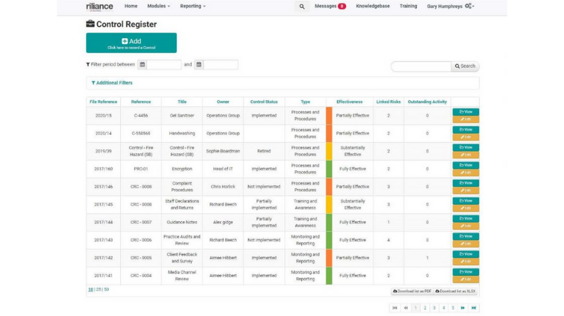Click the Messages notification badge
This screenshot has height=316, width=564.
[342, 6]
